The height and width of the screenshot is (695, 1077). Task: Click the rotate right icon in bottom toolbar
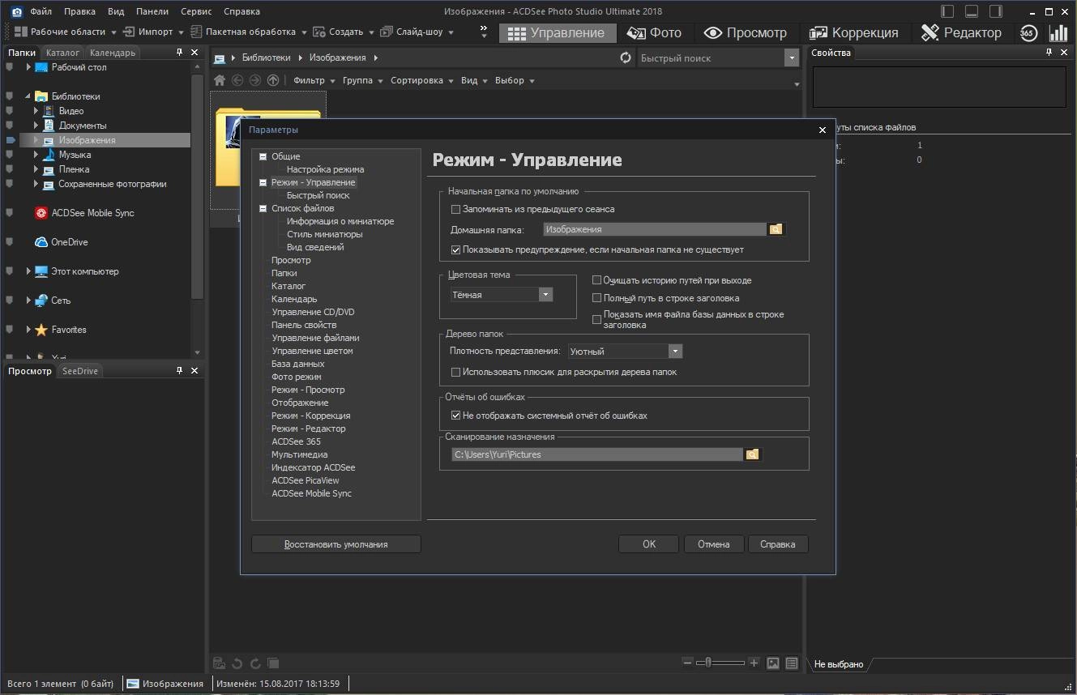click(x=255, y=663)
